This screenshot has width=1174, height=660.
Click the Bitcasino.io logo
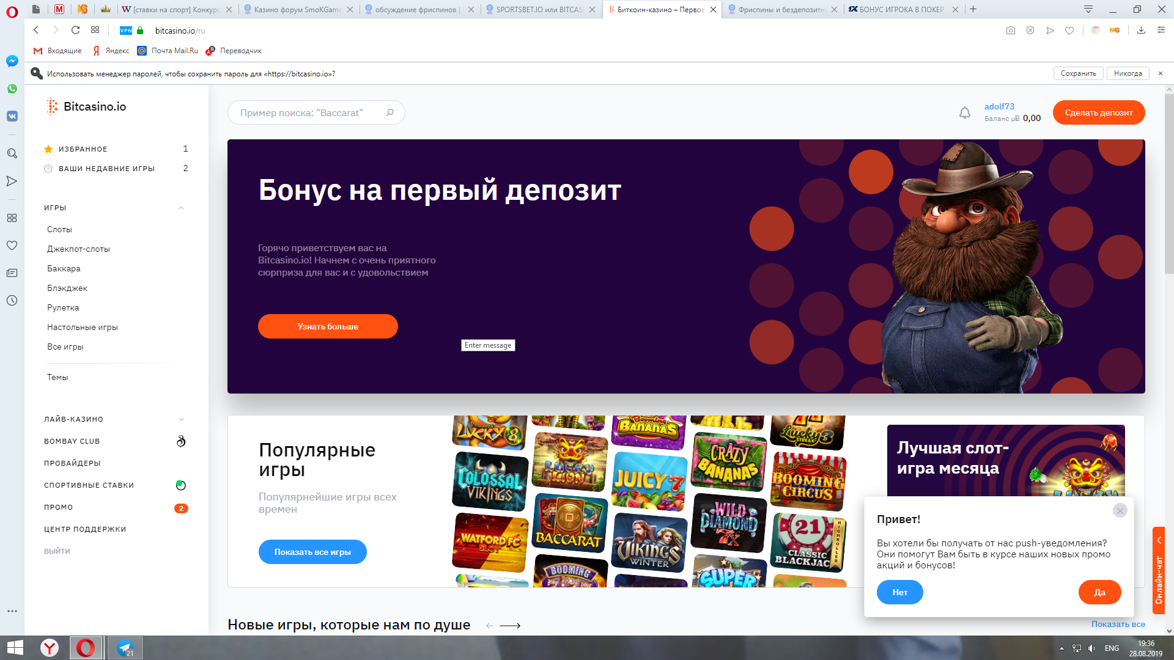(x=86, y=106)
